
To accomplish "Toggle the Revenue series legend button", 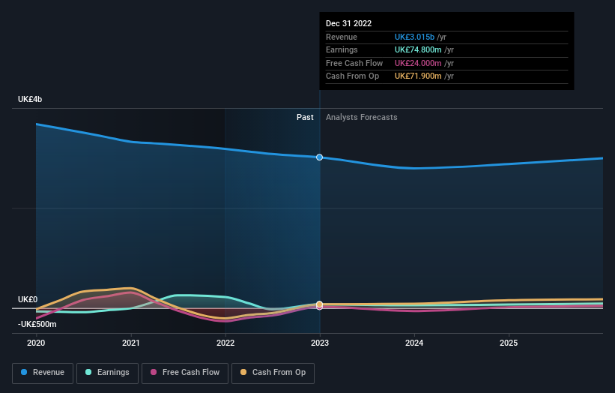I will point(43,373).
